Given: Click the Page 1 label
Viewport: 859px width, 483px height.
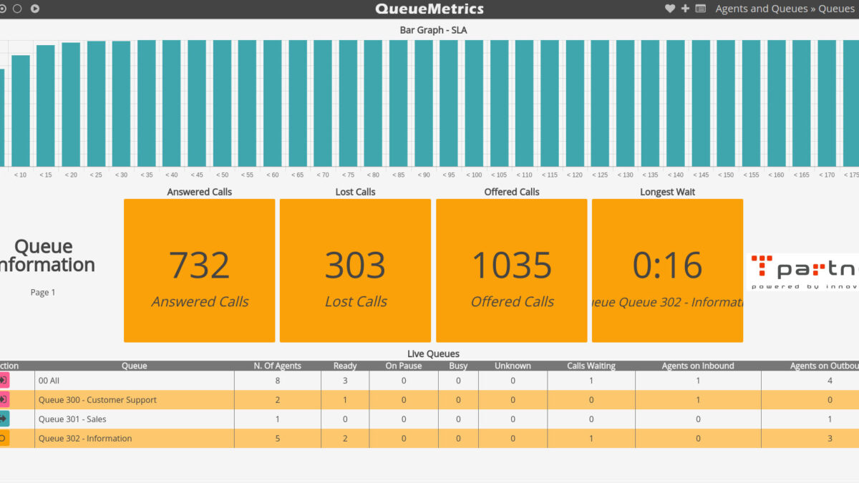Looking at the screenshot, I should [43, 292].
